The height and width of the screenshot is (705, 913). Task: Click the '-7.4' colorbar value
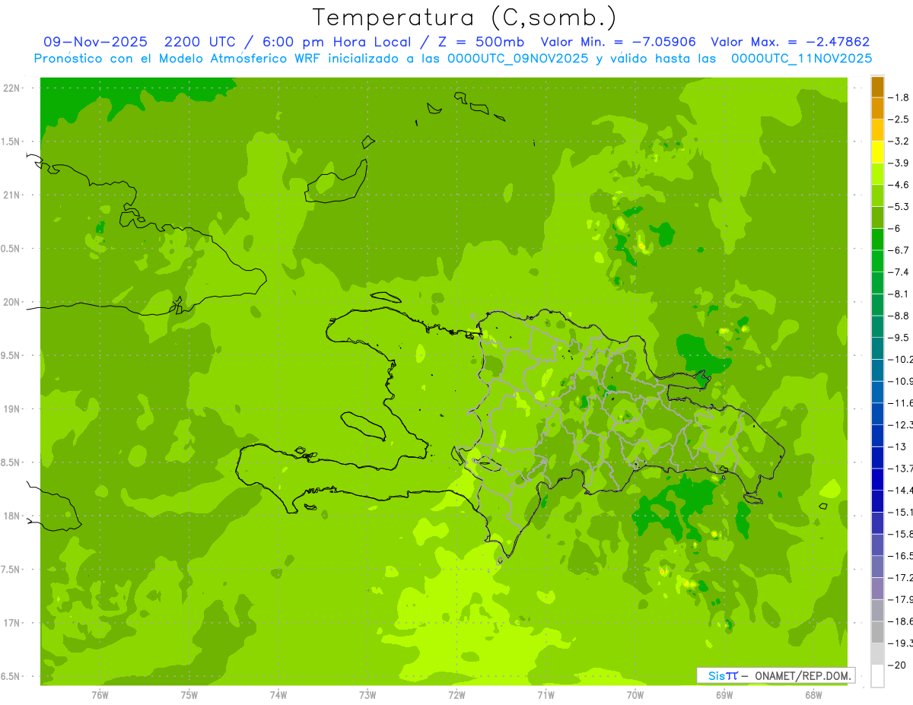(899, 272)
